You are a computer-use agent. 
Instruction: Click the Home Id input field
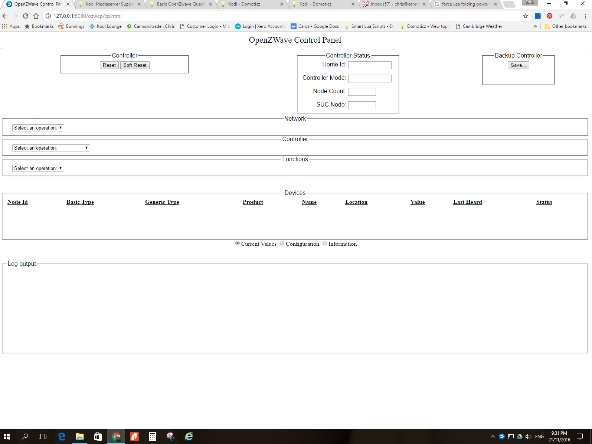[x=370, y=65]
